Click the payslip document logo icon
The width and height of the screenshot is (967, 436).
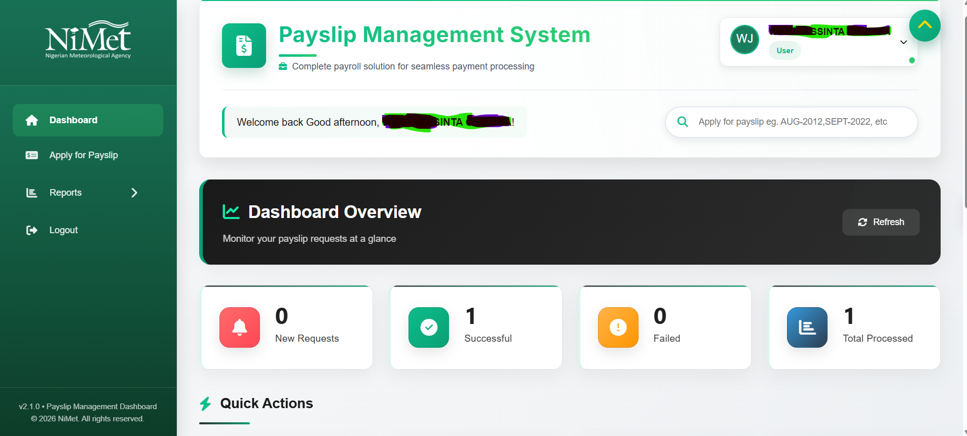(244, 46)
